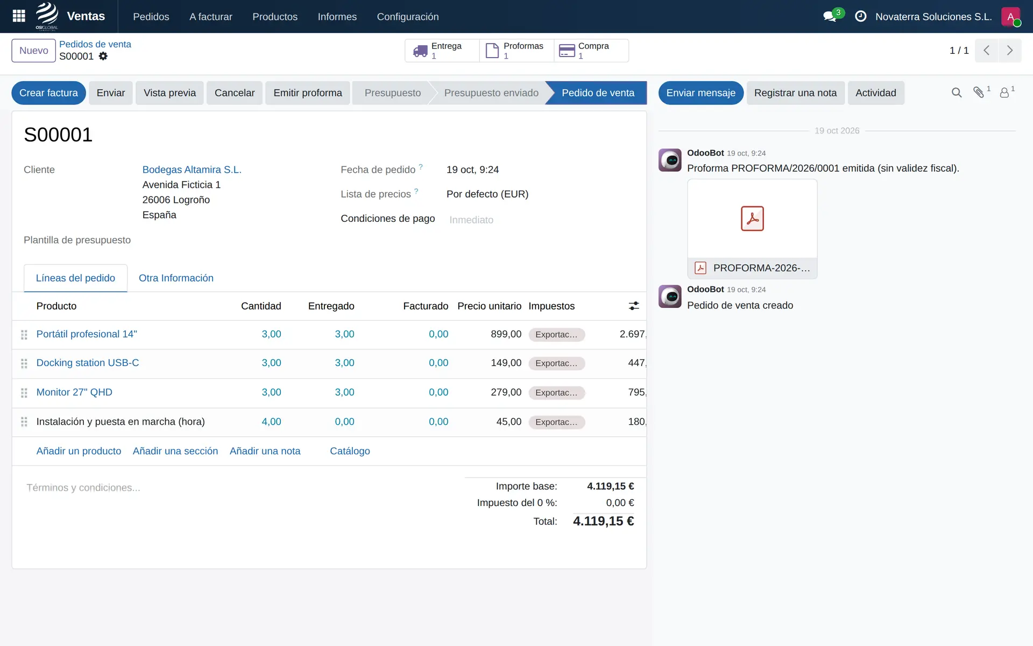The width and height of the screenshot is (1033, 646).
Task: Select the Líneas del pedido tab
Action: 75,278
